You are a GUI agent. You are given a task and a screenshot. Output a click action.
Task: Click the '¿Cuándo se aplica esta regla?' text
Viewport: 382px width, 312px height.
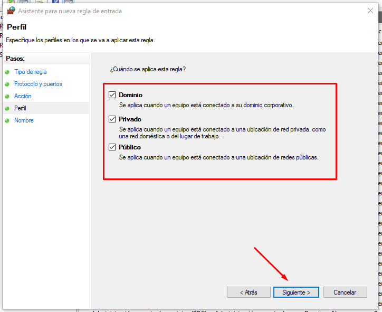point(148,69)
